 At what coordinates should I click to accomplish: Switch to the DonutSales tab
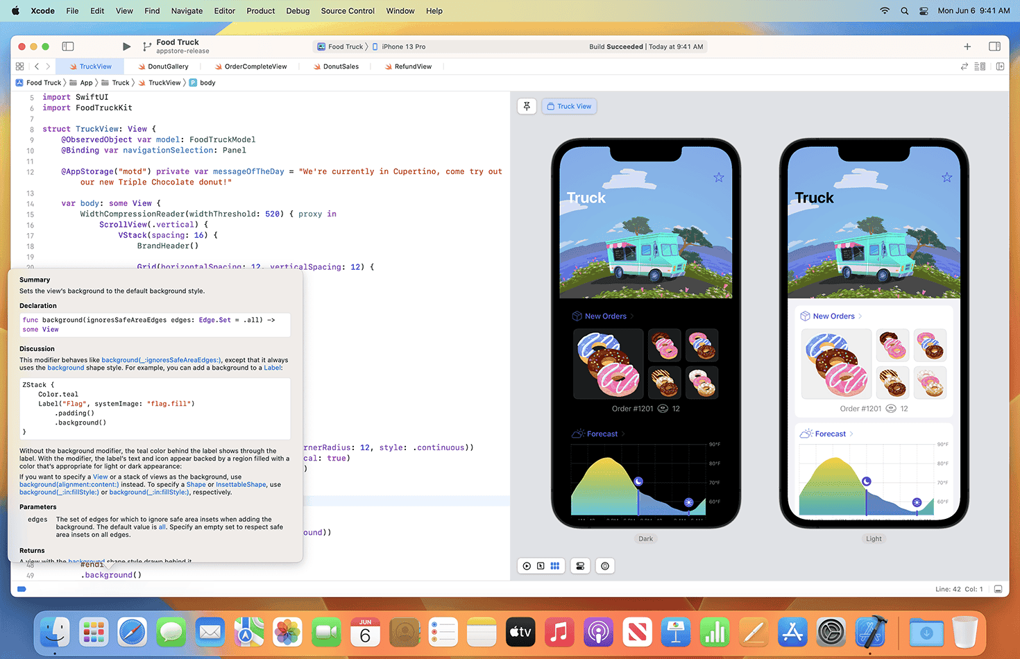click(336, 66)
